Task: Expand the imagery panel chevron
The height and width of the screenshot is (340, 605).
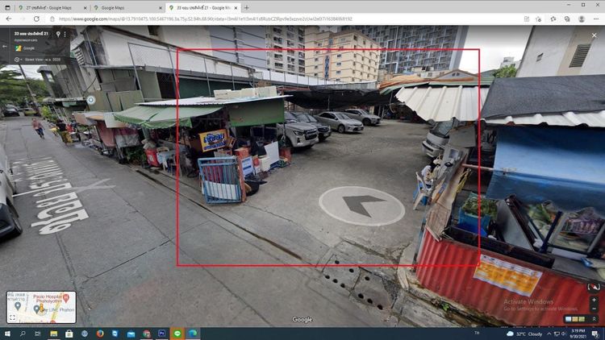Action: point(595,319)
